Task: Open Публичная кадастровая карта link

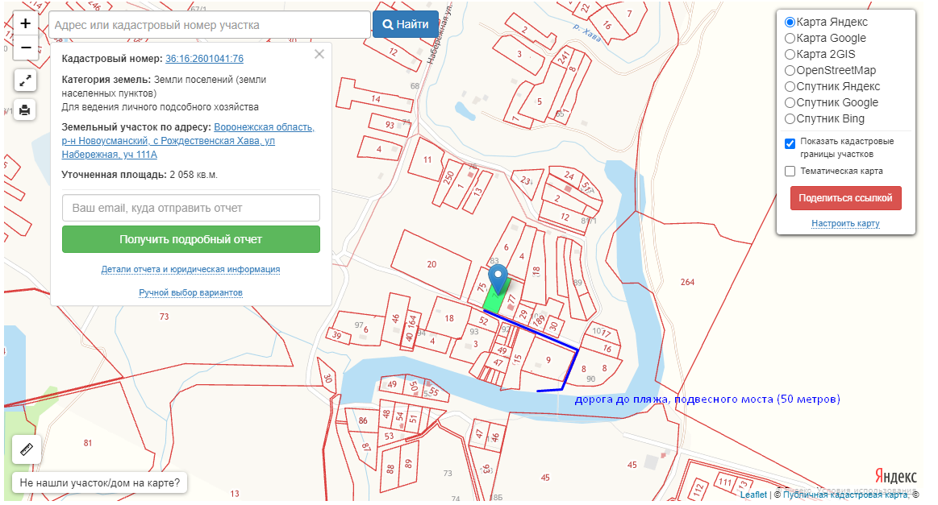Action: (x=844, y=495)
